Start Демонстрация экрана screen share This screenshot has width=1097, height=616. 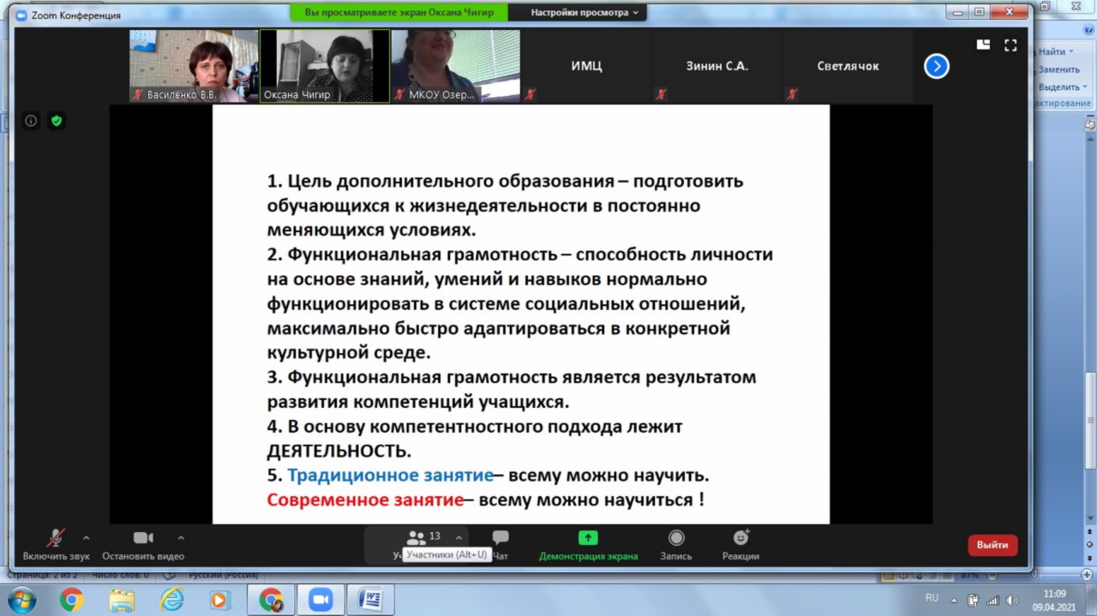pos(588,544)
